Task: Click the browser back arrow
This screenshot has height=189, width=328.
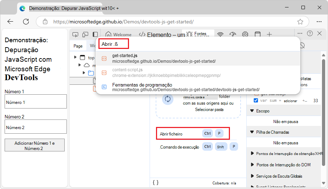Action: (x=10, y=22)
